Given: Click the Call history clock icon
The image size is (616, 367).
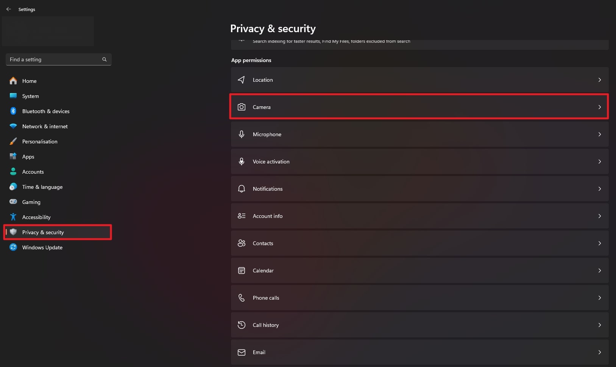Looking at the screenshot, I should tap(242, 325).
